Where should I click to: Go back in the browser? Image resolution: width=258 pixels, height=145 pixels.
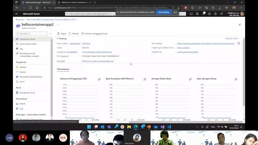pyautogui.click(x=17, y=8)
